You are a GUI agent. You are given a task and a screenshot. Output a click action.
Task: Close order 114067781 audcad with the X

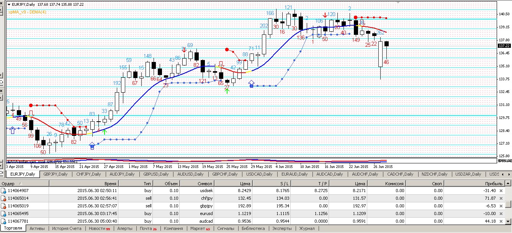click(501, 221)
